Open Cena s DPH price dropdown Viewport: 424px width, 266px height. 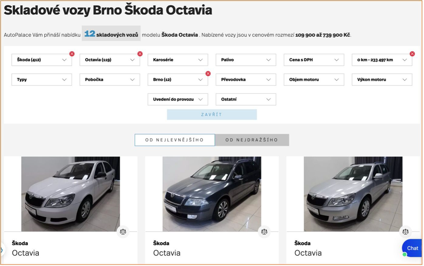pos(314,60)
